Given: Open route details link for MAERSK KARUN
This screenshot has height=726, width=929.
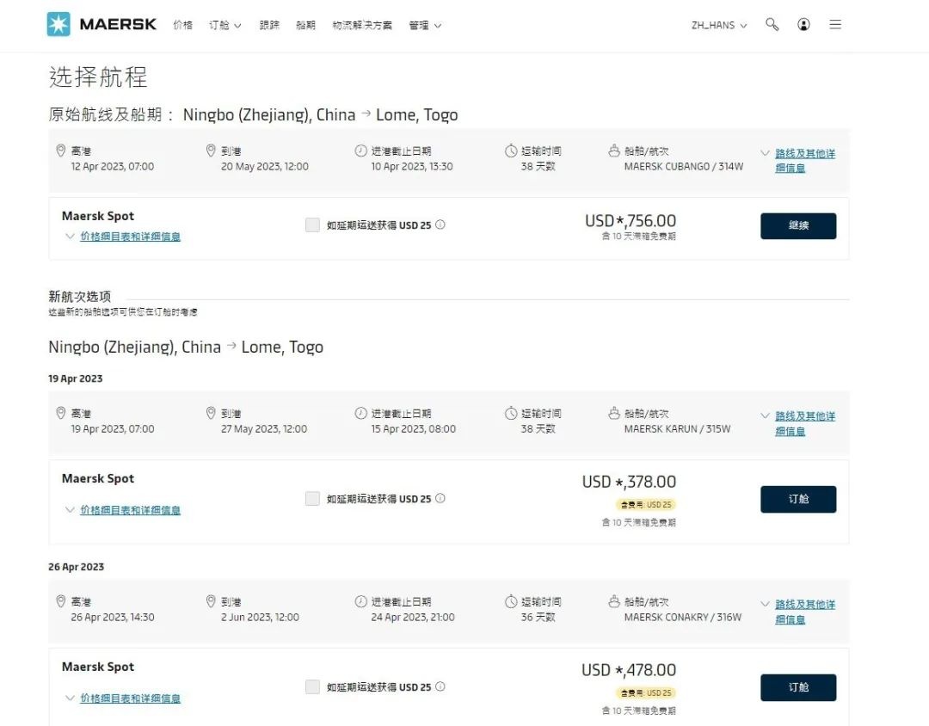Looking at the screenshot, I should pyautogui.click(x=804, y=424).
